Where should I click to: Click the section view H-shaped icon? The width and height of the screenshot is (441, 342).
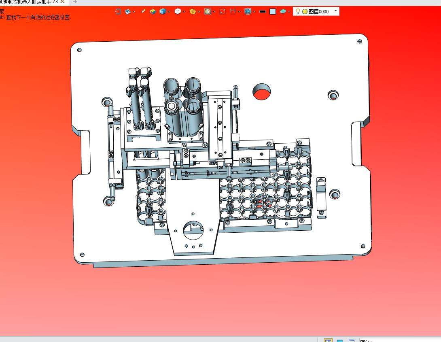(x=233, y=11)
